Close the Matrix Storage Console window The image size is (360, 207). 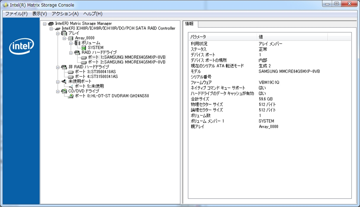(x=349, y=4)
